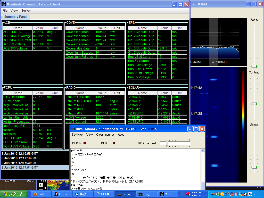Click the NOCALL To CQ packet line
The width and height of the screenshot is (264, 198).
(107, 181)
